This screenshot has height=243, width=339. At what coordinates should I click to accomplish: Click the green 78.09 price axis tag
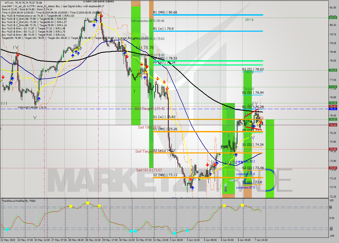pos(333,70)
